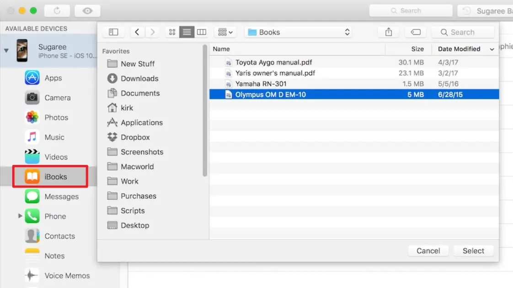Click the eye preview button

pos(87,11)
